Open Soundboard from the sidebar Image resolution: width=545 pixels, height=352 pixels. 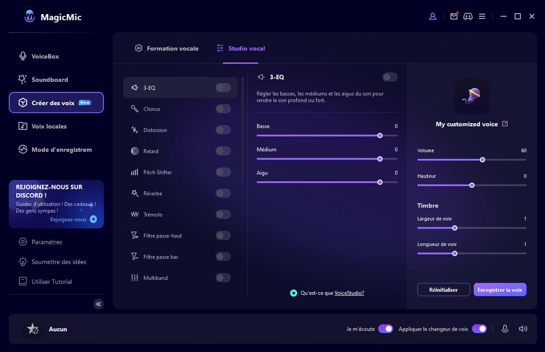click(49, 80)
